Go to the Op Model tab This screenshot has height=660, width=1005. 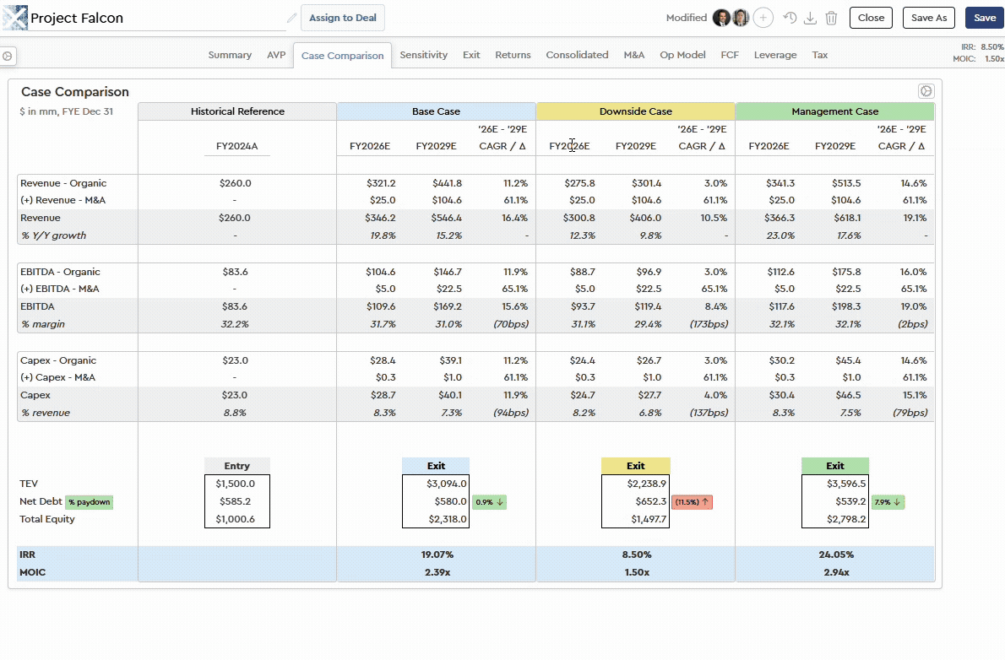tap(682, 55)
